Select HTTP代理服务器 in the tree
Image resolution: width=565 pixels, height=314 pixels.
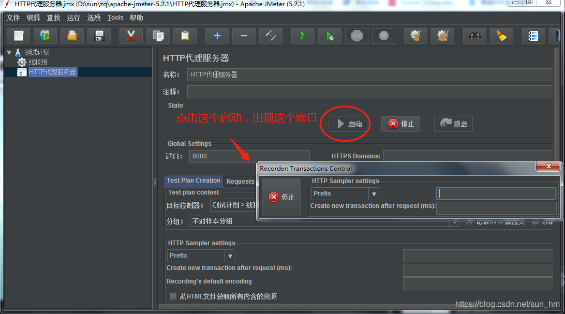tap(52, 72)
